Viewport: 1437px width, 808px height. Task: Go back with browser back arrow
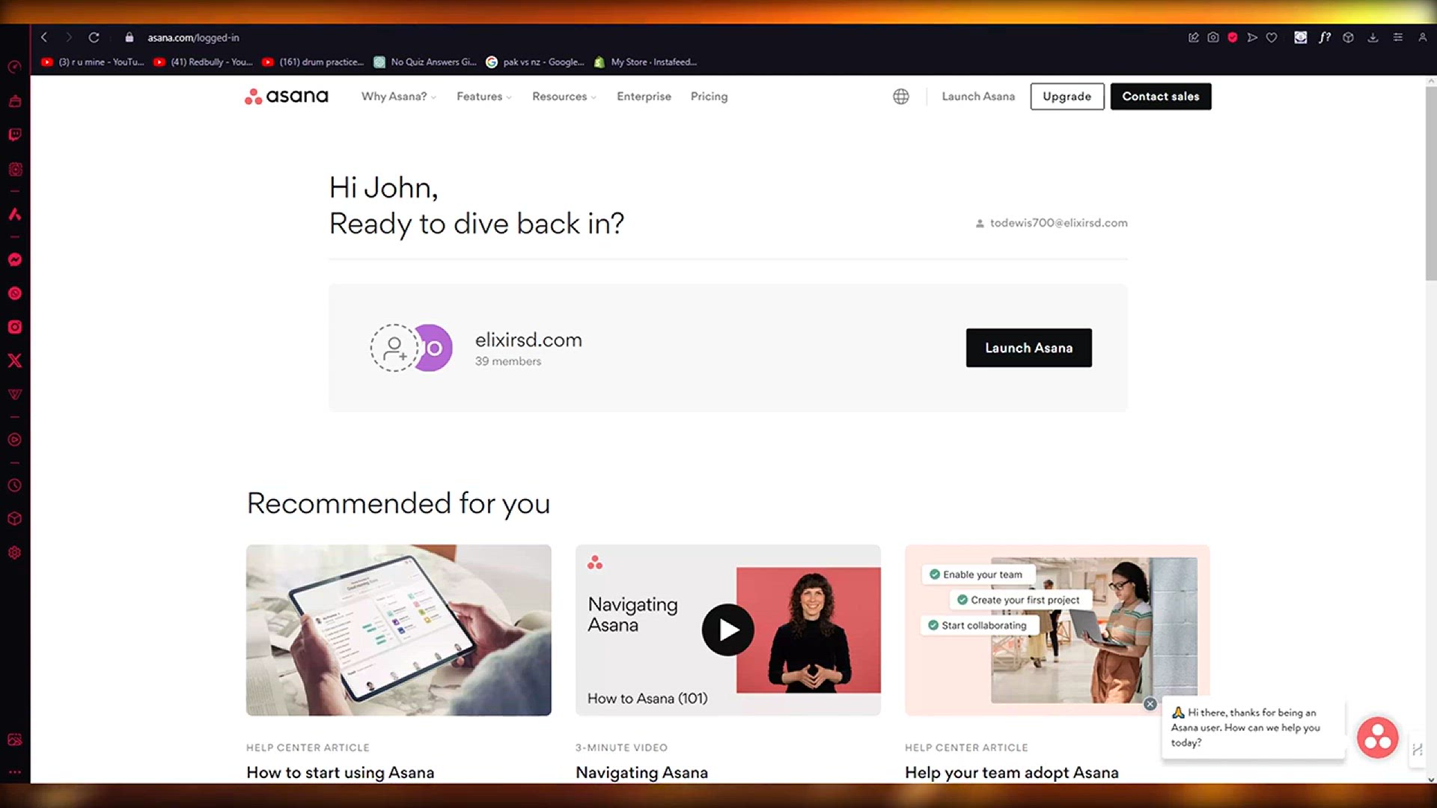click(44, 37)
